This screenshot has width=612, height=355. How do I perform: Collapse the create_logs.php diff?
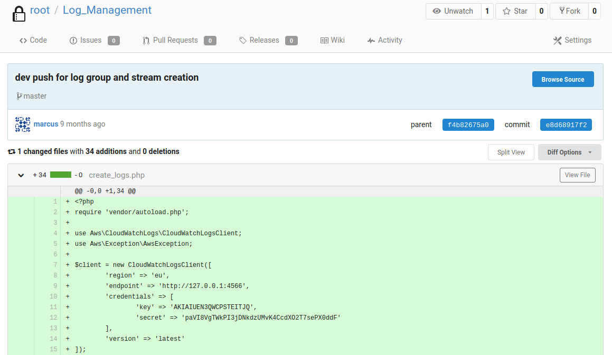point(21,175)
